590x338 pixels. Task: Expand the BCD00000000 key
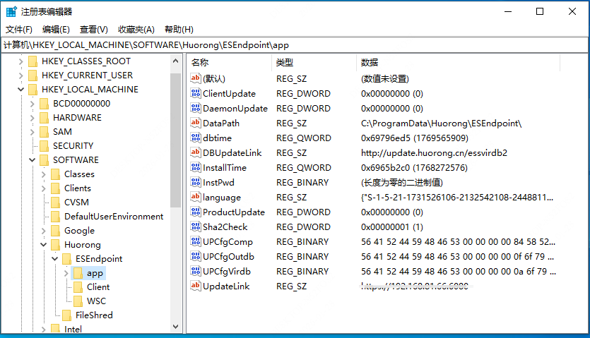tap(33, 104)
